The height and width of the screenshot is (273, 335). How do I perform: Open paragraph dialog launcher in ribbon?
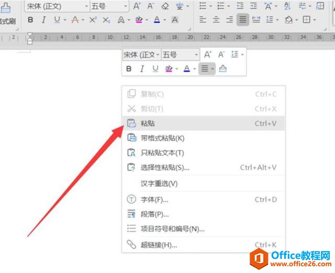326,29
